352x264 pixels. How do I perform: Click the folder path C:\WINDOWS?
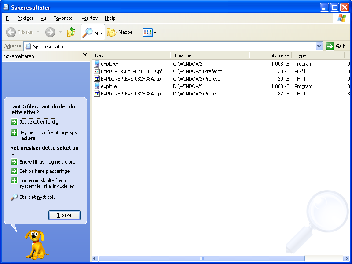(188, 64)
